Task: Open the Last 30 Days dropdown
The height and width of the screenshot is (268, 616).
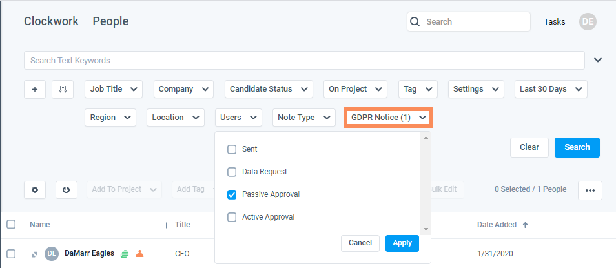Action: click(550, 89)
